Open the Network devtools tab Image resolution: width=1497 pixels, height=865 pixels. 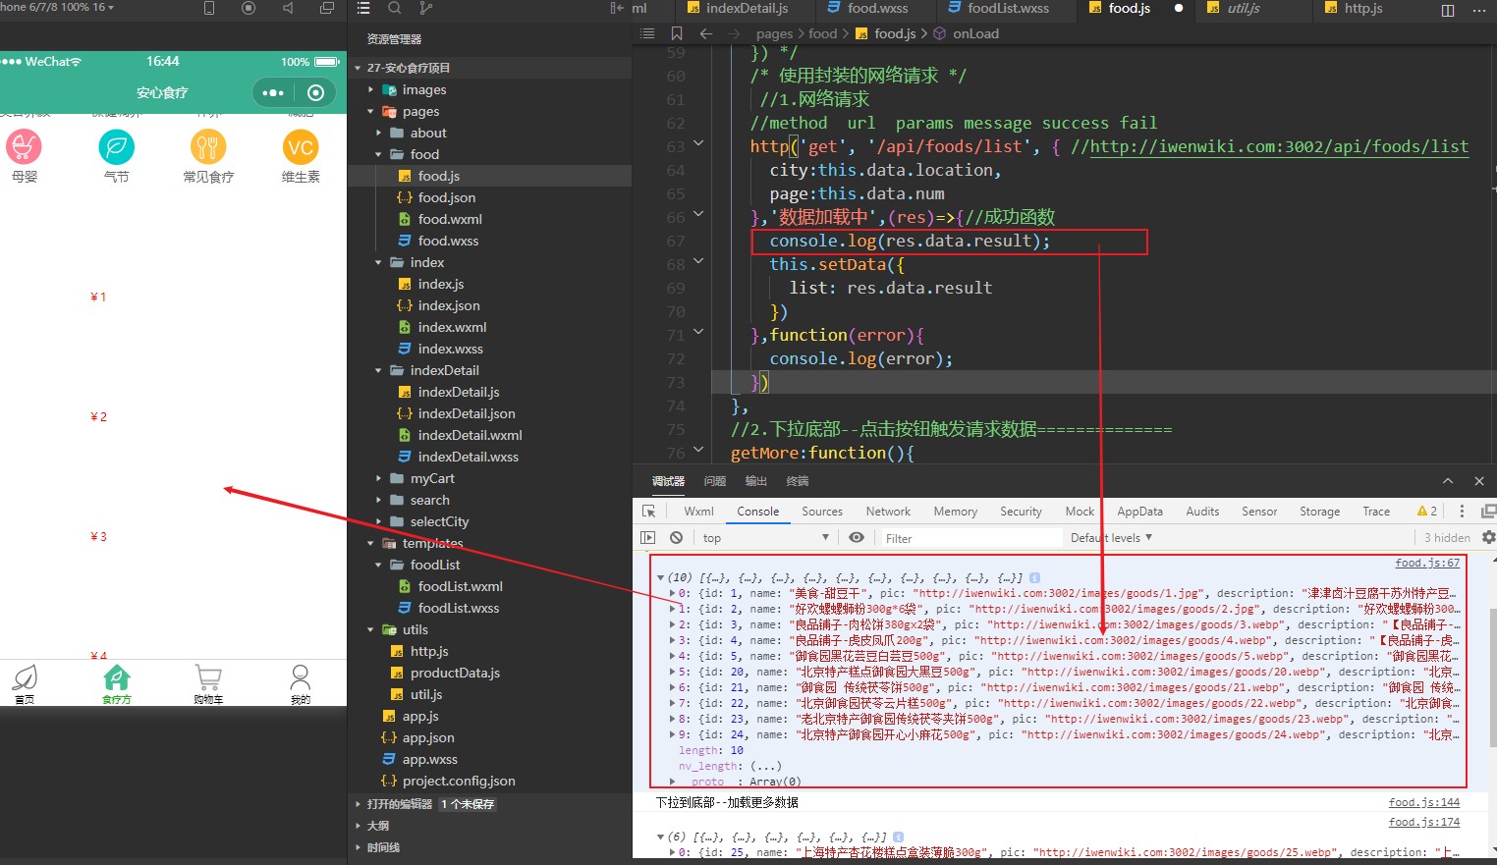pyautogui.click(x=888, y=512)
